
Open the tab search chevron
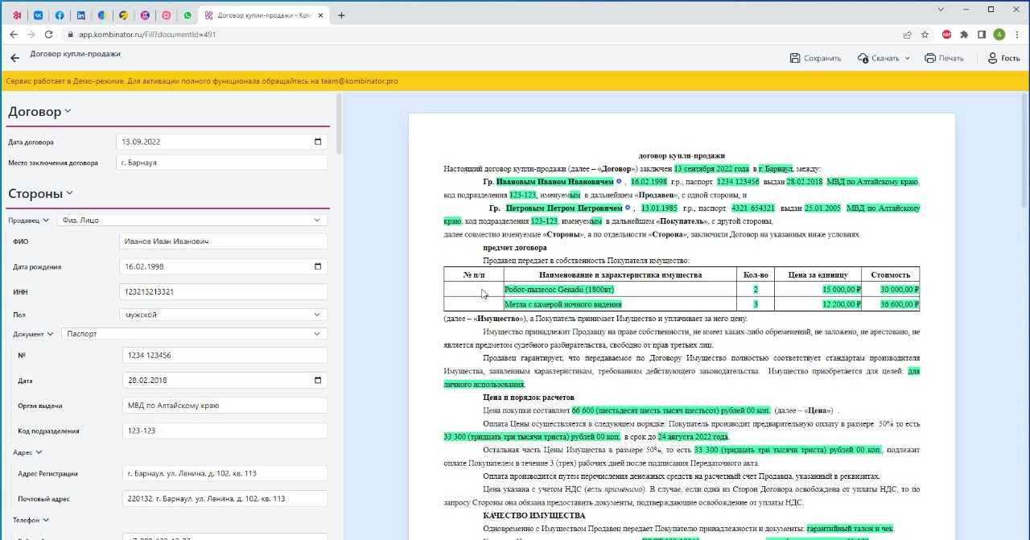tap(941, 9)
